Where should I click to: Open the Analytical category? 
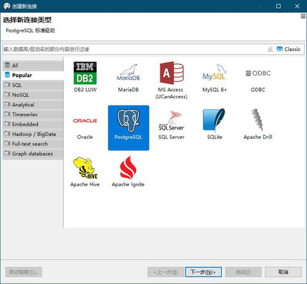(x=33, y=105)
